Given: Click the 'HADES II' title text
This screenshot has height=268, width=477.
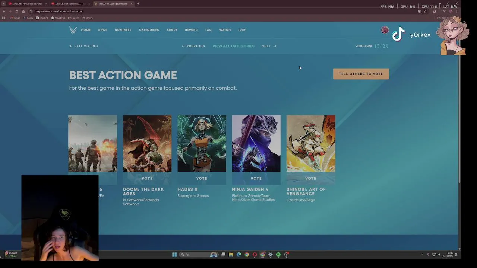Looking at the screenshot, I should tap(187, 189).
